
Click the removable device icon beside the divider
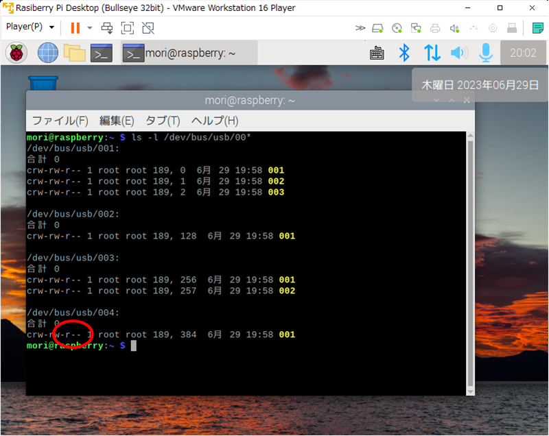pos(512,28)
